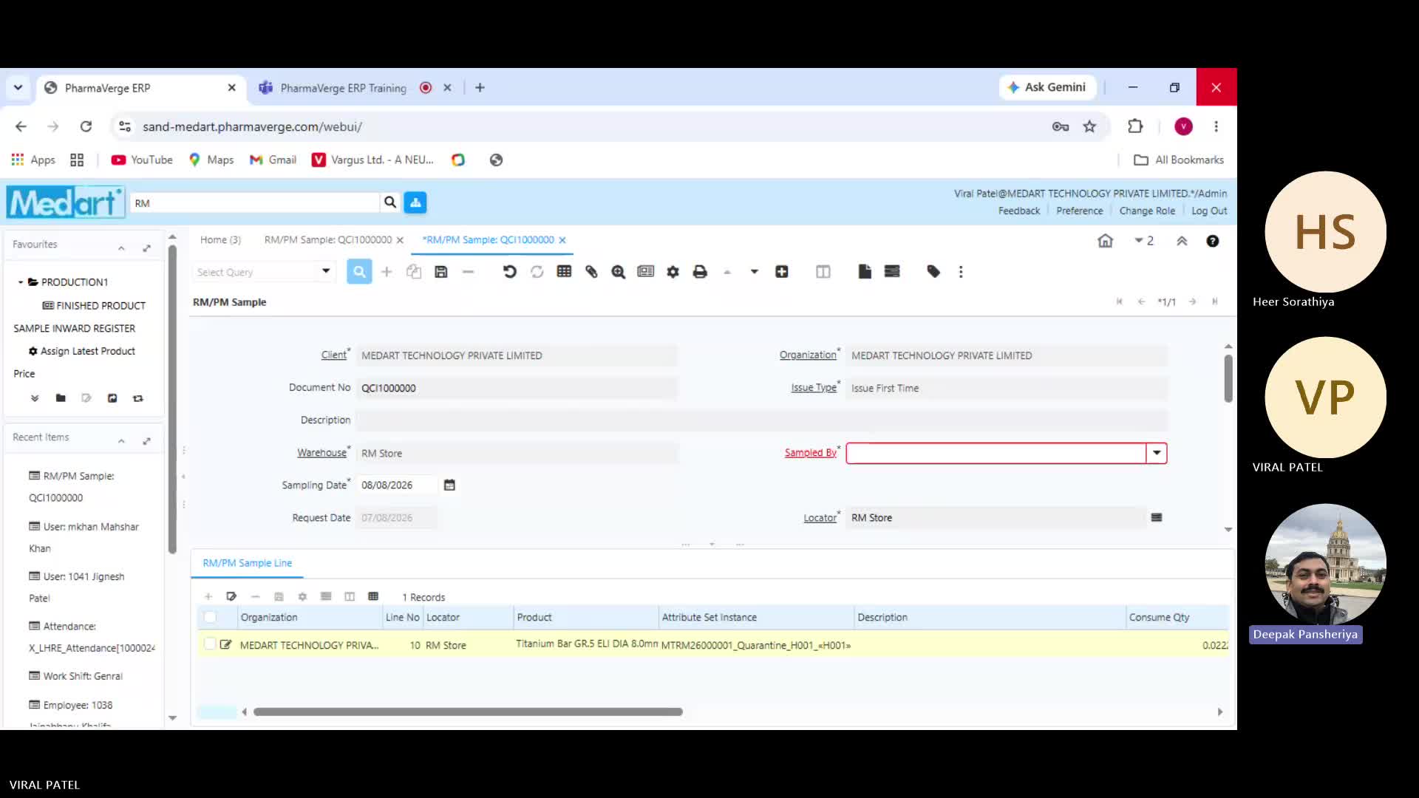Click the calendar icon beside Sampling Date
Image resolution: width=1419 pixels, height=798 pixels.
coord(449,485)
